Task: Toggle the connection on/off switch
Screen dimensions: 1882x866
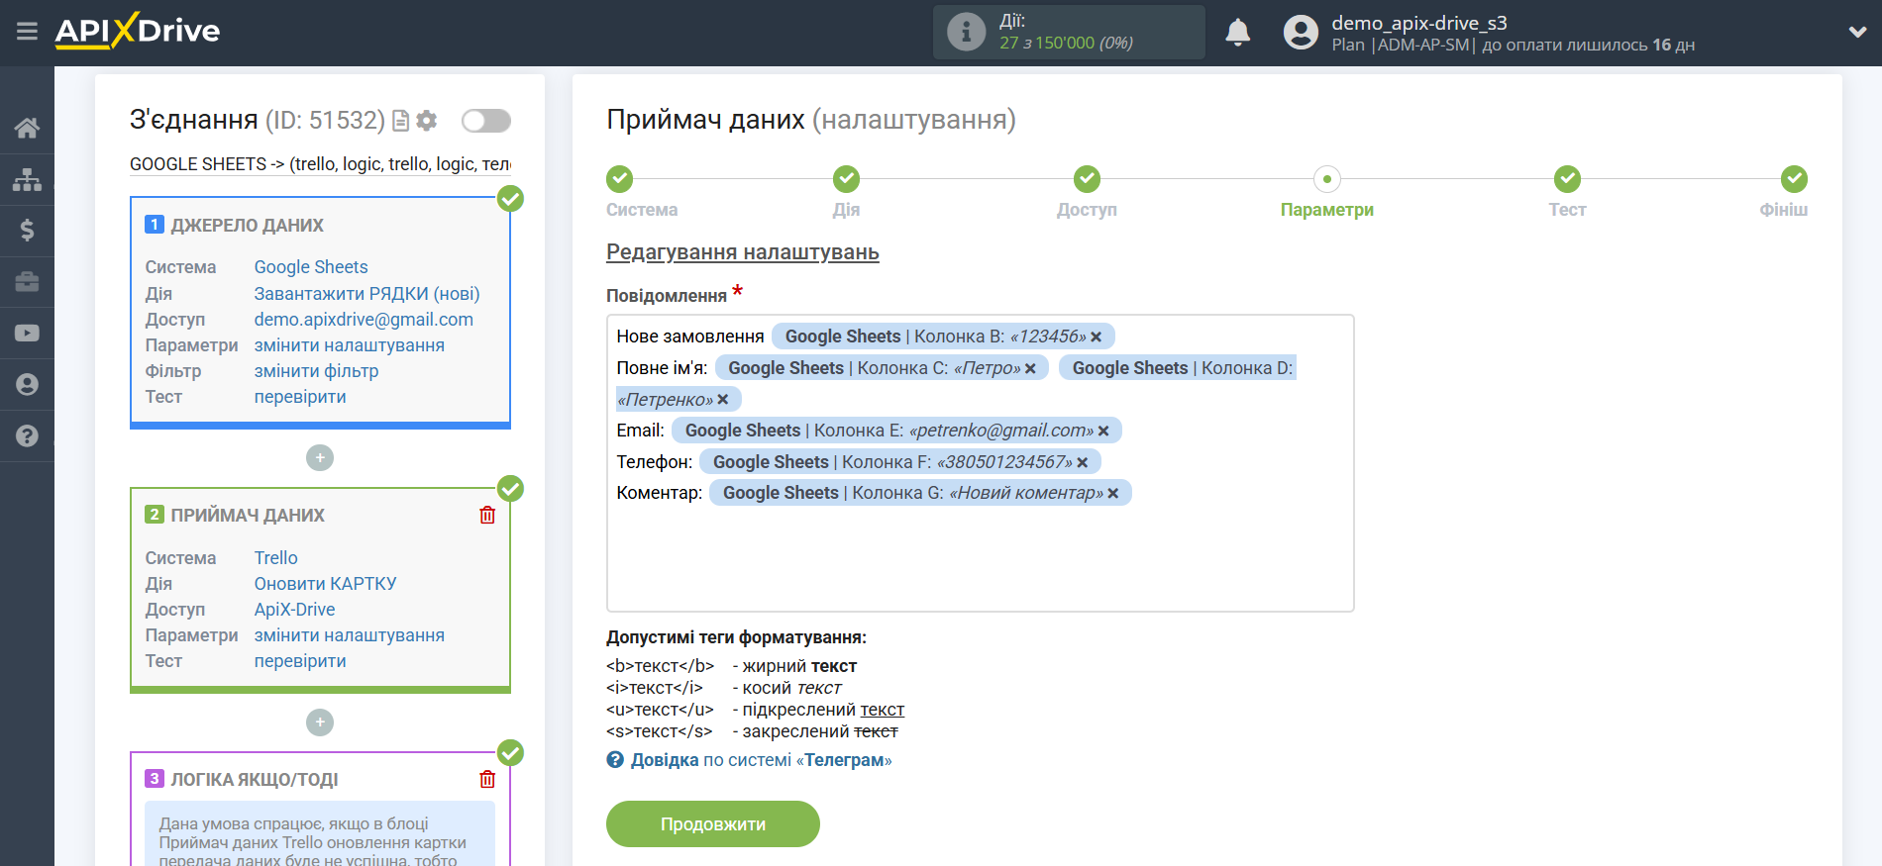Action: pos(486,121)
